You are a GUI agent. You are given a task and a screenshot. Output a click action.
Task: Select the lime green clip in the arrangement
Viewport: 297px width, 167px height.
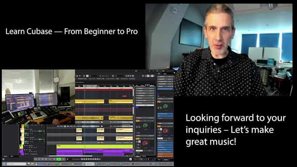(94, 147)
